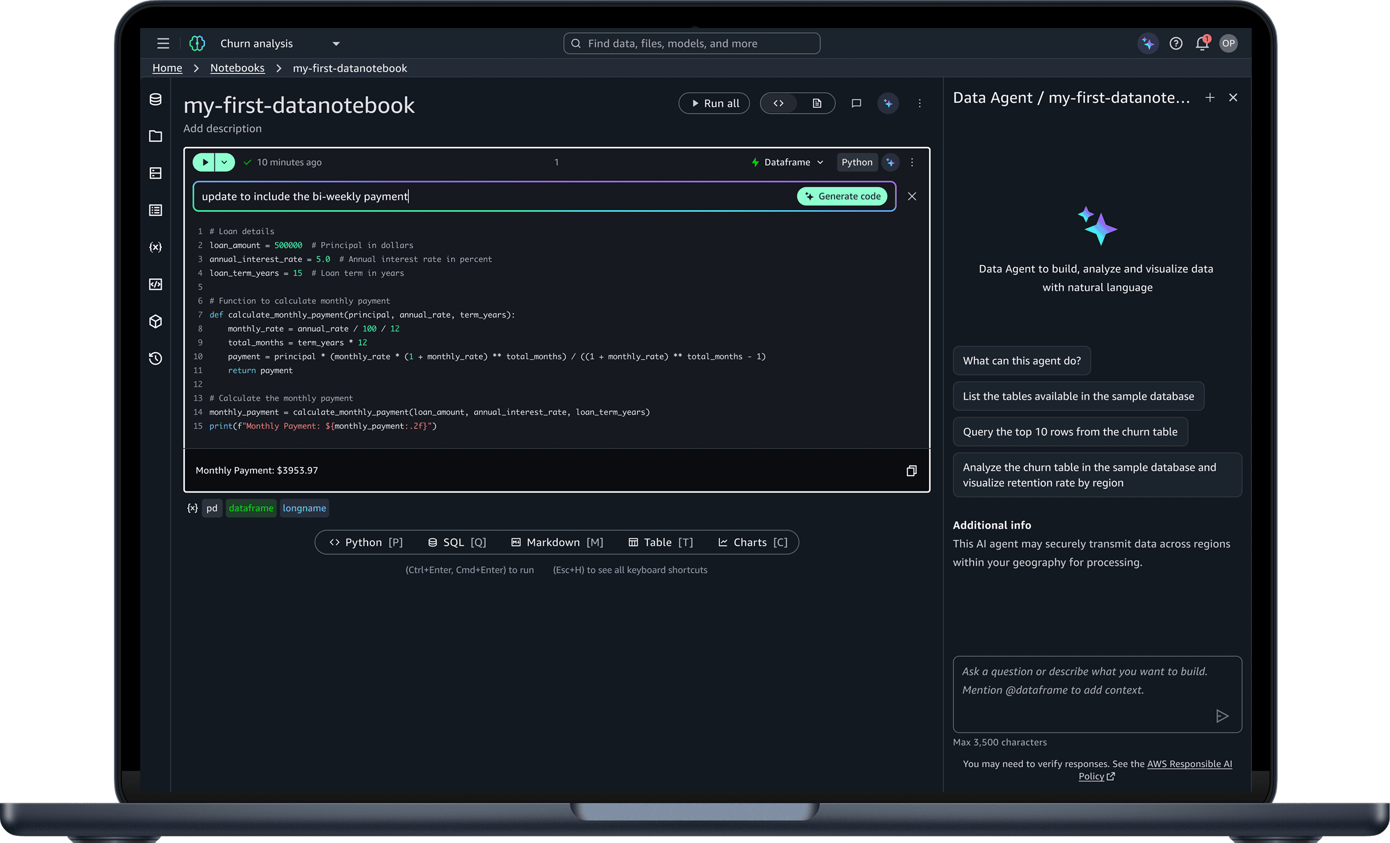Run the cell with the play button
1390x843 pixels.
pyautogui.click(x=204, y=163)
